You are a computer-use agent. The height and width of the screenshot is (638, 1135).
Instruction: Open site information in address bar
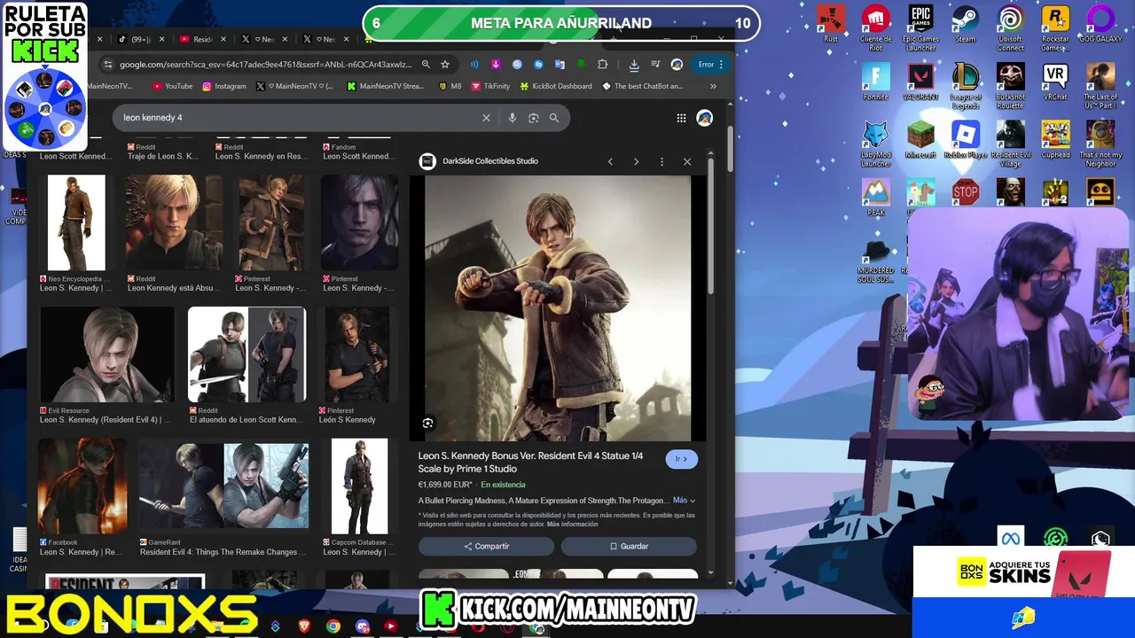click(108, 65)
